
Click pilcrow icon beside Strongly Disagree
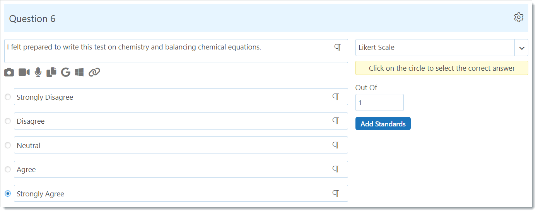336,97
